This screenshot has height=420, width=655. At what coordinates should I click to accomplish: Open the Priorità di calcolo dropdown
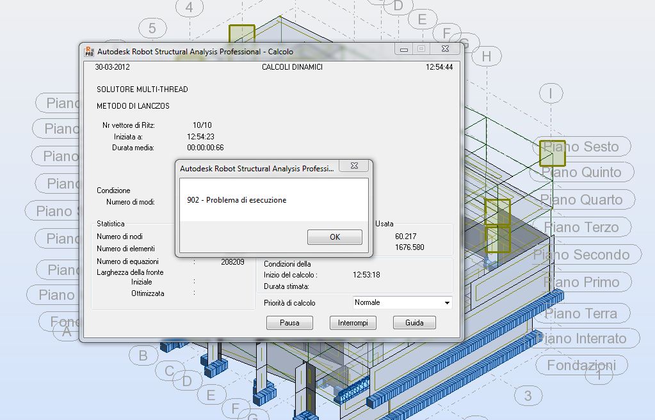click(401, 302)
